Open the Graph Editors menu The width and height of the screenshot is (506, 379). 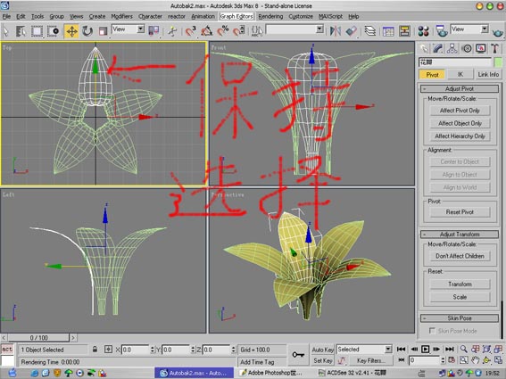[x=236, y=16]
